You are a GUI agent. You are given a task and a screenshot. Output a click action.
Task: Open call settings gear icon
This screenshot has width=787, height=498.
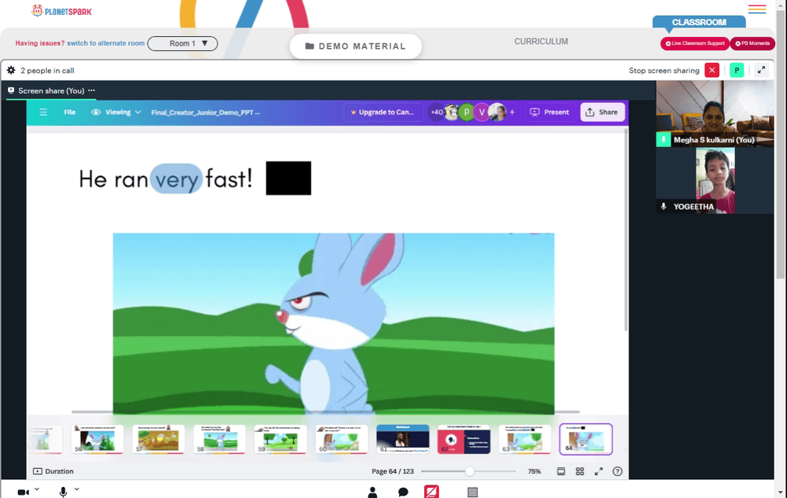pos(11,70)
